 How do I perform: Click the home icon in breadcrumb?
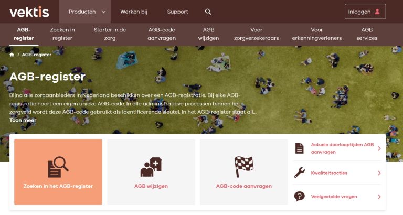tap(12, 55)
